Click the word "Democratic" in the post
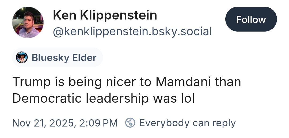The width and height of the screenshot is (289, 138). [48, 98]
